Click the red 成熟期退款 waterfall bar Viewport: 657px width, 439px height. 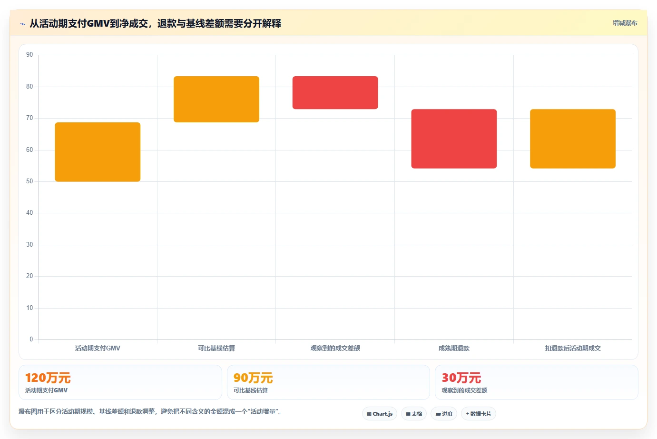pyautogui.click(x=454, y=139)
